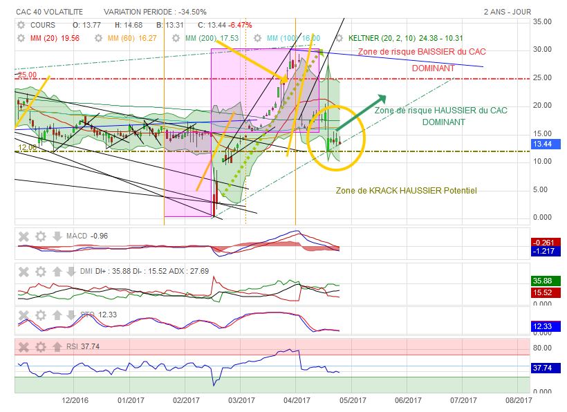Select the MM (200) 17.53 label
This screenshot has width=567, height=412.
click(212, 38)
